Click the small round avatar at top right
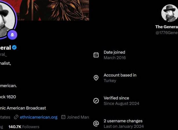Image resolution: width=178 pixels, height=130 pixels. 170,13
